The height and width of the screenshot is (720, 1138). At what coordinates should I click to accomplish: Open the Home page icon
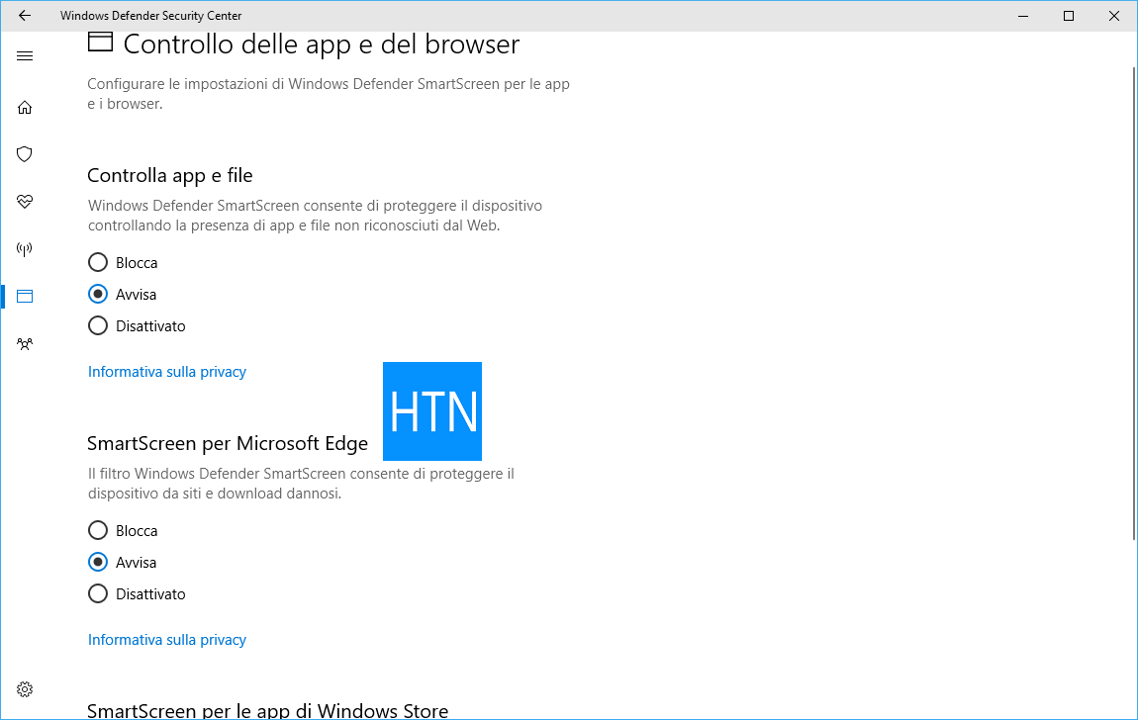click(25, 108)
